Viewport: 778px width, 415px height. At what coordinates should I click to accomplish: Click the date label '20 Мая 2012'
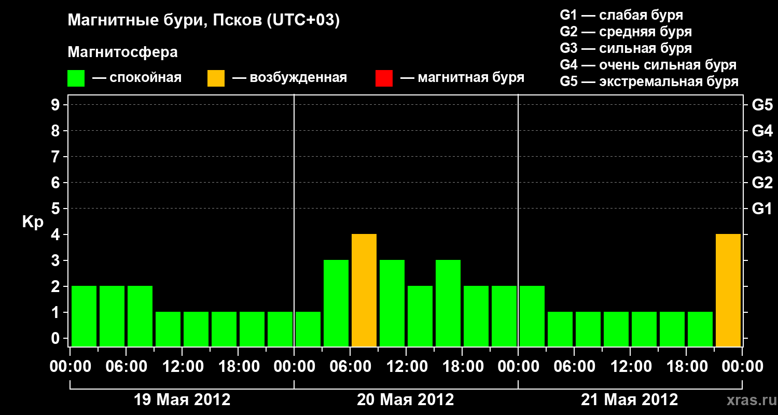(x=406, y=400)
